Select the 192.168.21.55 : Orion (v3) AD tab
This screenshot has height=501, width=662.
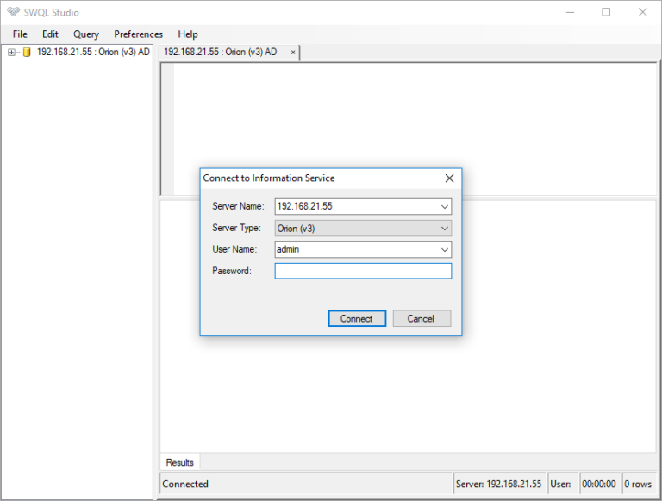click(221, 53)
